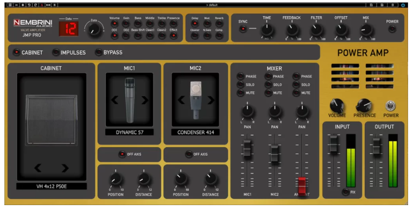Select the Reverb effect button

219,24
